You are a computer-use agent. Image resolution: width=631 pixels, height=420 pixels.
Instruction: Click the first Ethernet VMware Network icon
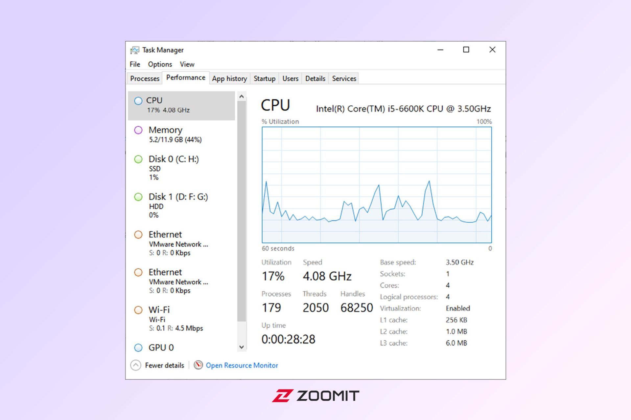[139, 234]
